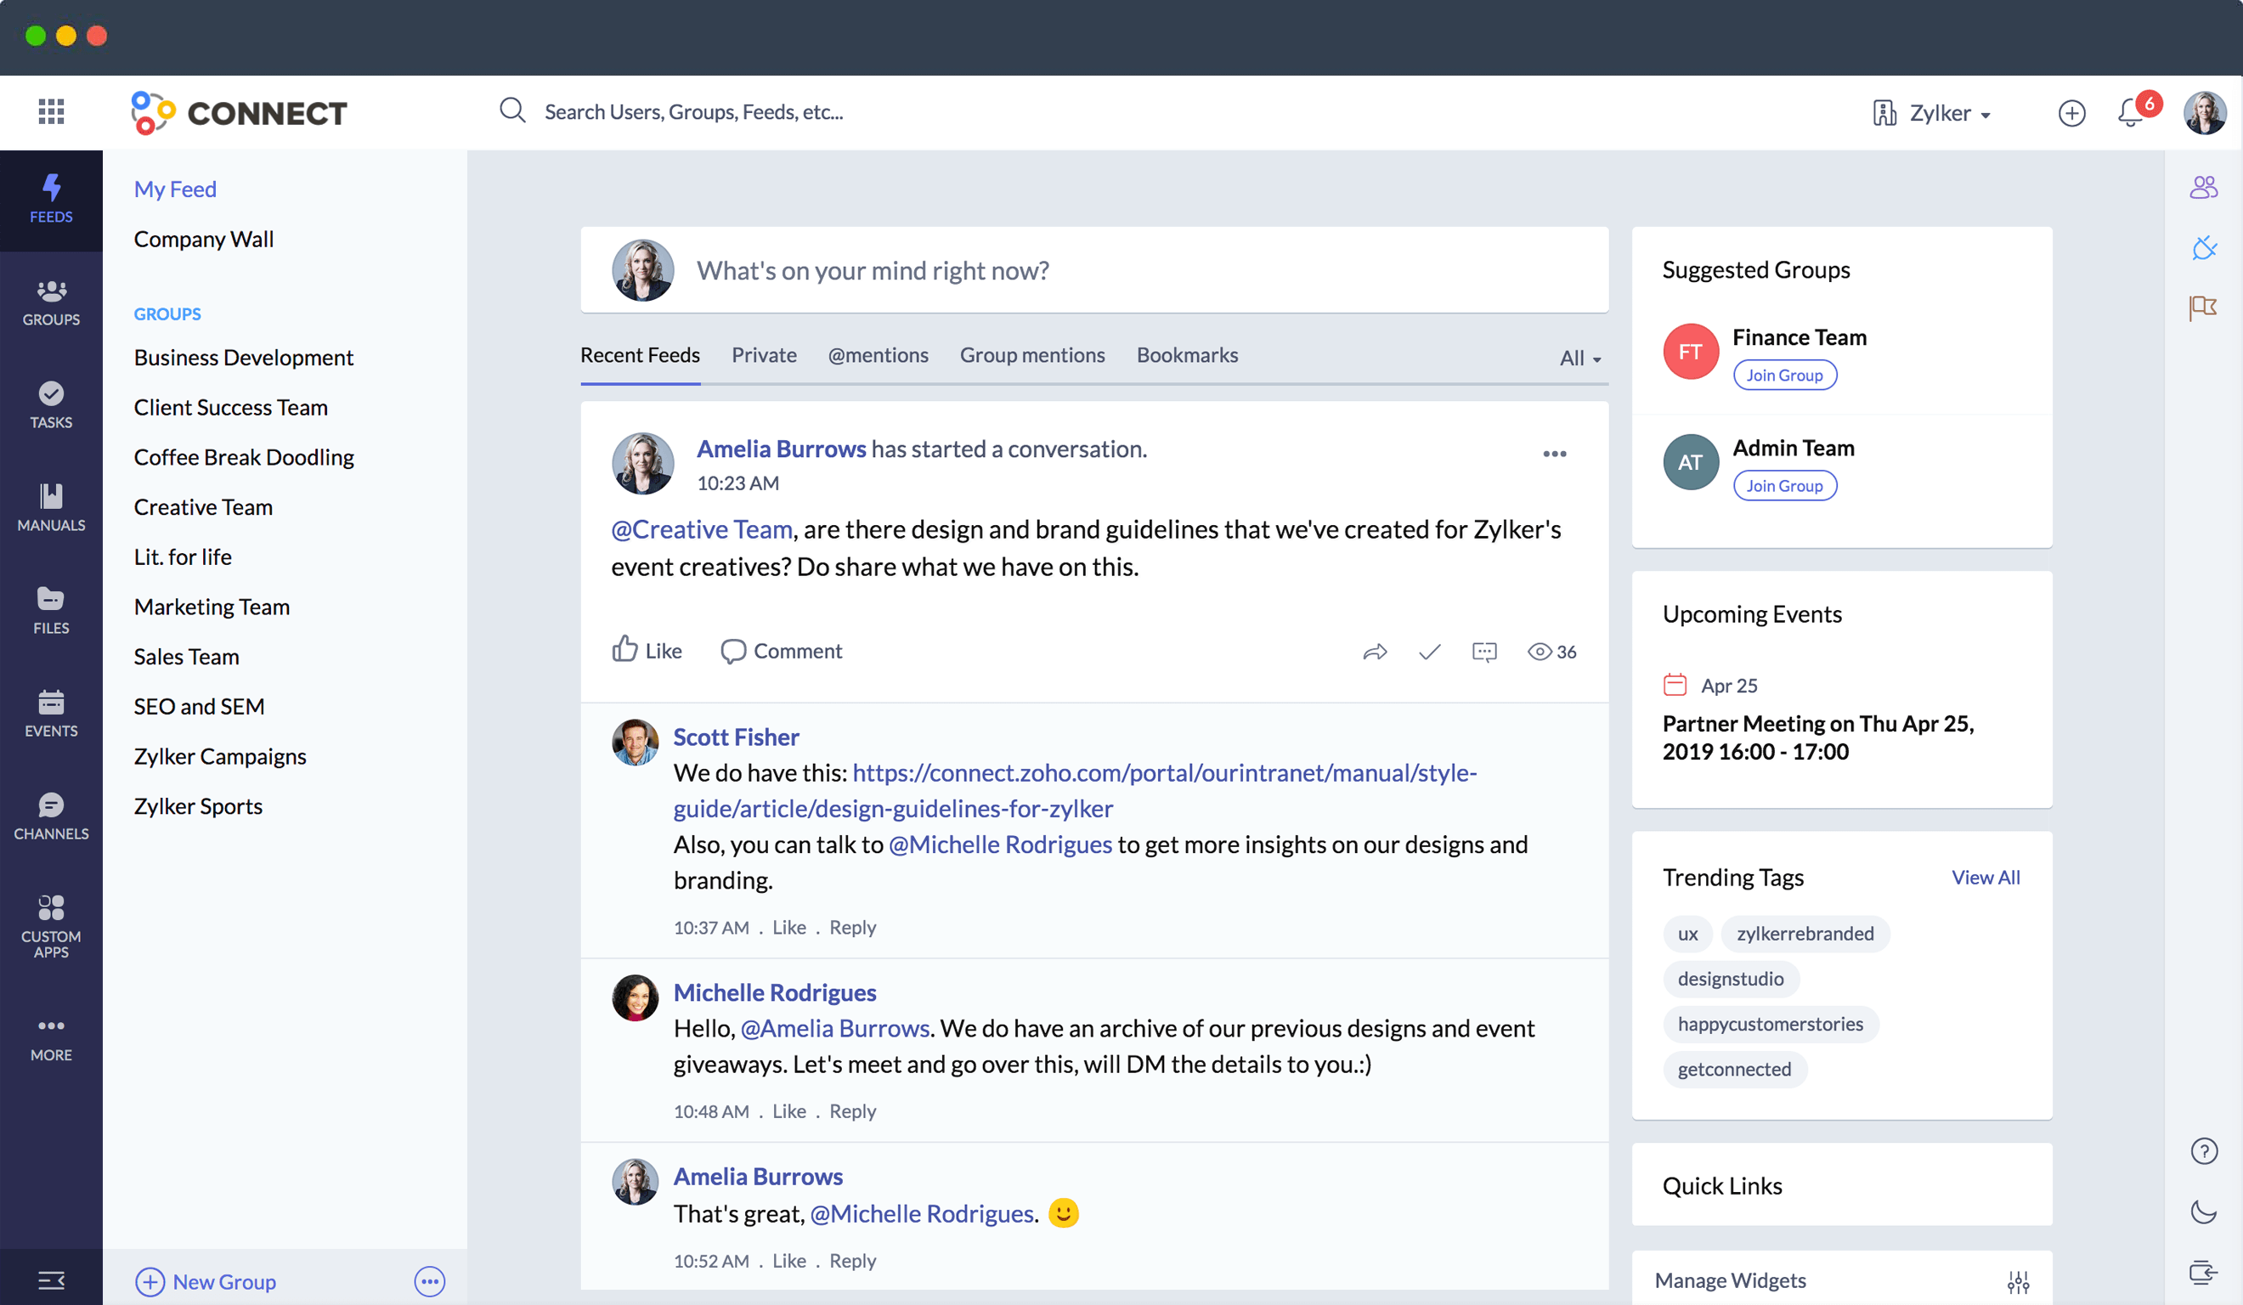The height and width of the screenshot is (1305, 2243).
Task: Go to Groups in the sidebar
Action: (x=51, y=302)
